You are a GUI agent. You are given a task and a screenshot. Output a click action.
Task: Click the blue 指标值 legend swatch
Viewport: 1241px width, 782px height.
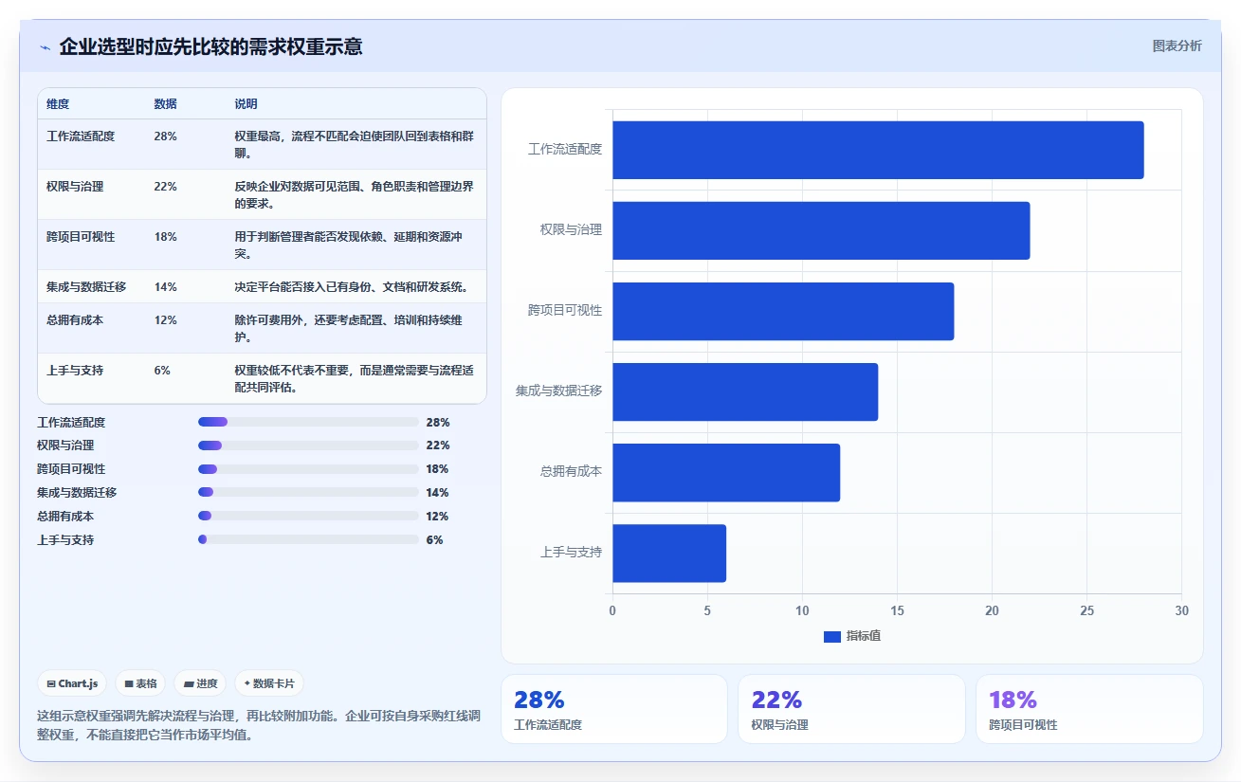tap(832, 636)
